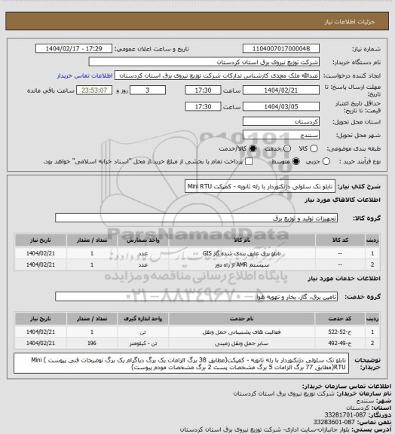Screen dimensions: 395x434
Task: Click service code ح-52-522
Action: [340, 332]
